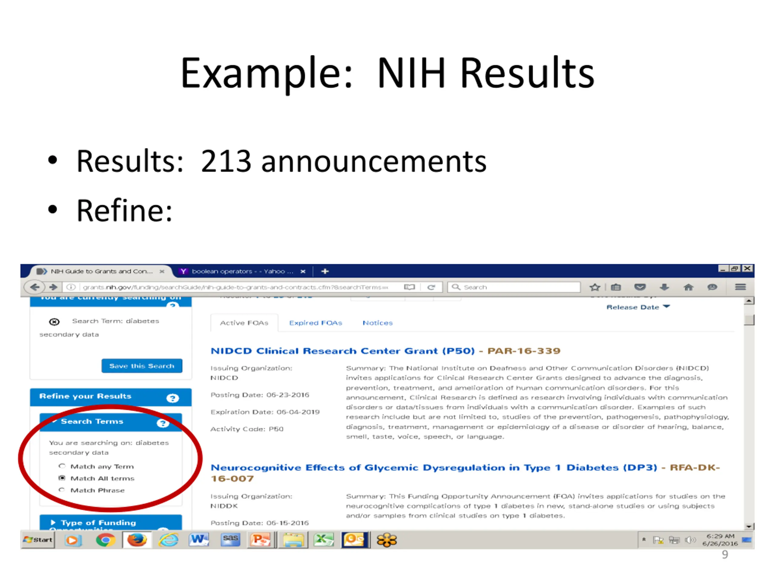The image size is (775, 581).
Task: Open the downloads arrow icon
Action: tap(664, 287)
